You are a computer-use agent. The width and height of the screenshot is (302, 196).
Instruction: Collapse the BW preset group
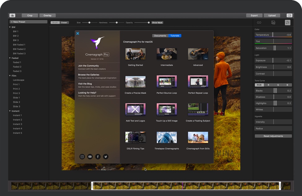pos(10,27)
